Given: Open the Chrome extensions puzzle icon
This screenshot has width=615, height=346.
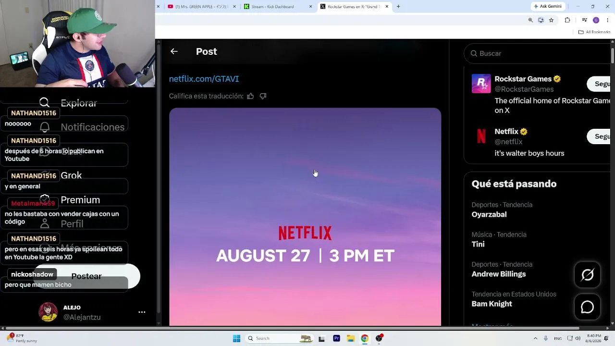Looking at the screenshot, I should [567, 20].
